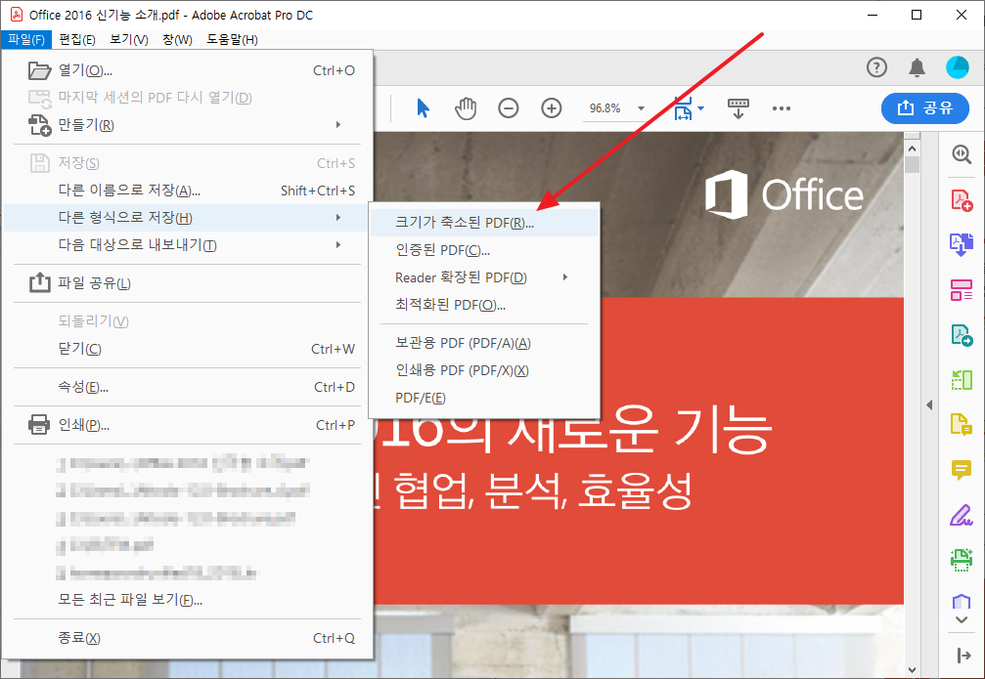Screen dimensions: 985x679
Task: Select 다른 형식으로 저장(H)
Action: click(x=187, y=218)
